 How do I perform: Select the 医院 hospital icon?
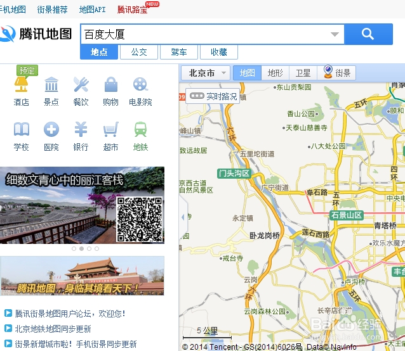(x=51, y=129)
